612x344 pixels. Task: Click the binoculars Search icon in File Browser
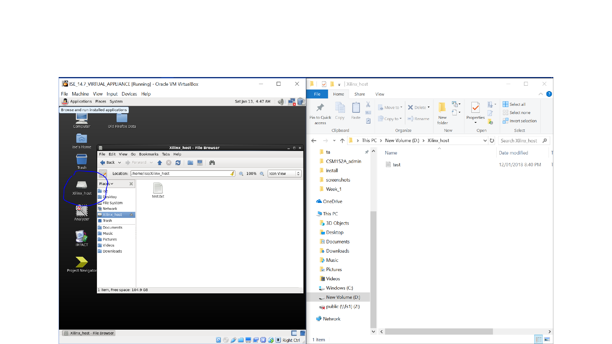[x=212, y=163]
